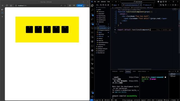Open the remote window indicator in status bar
The height and width of the screenshot is (101, 180).
pyautogui.click(x=92, y=100)
